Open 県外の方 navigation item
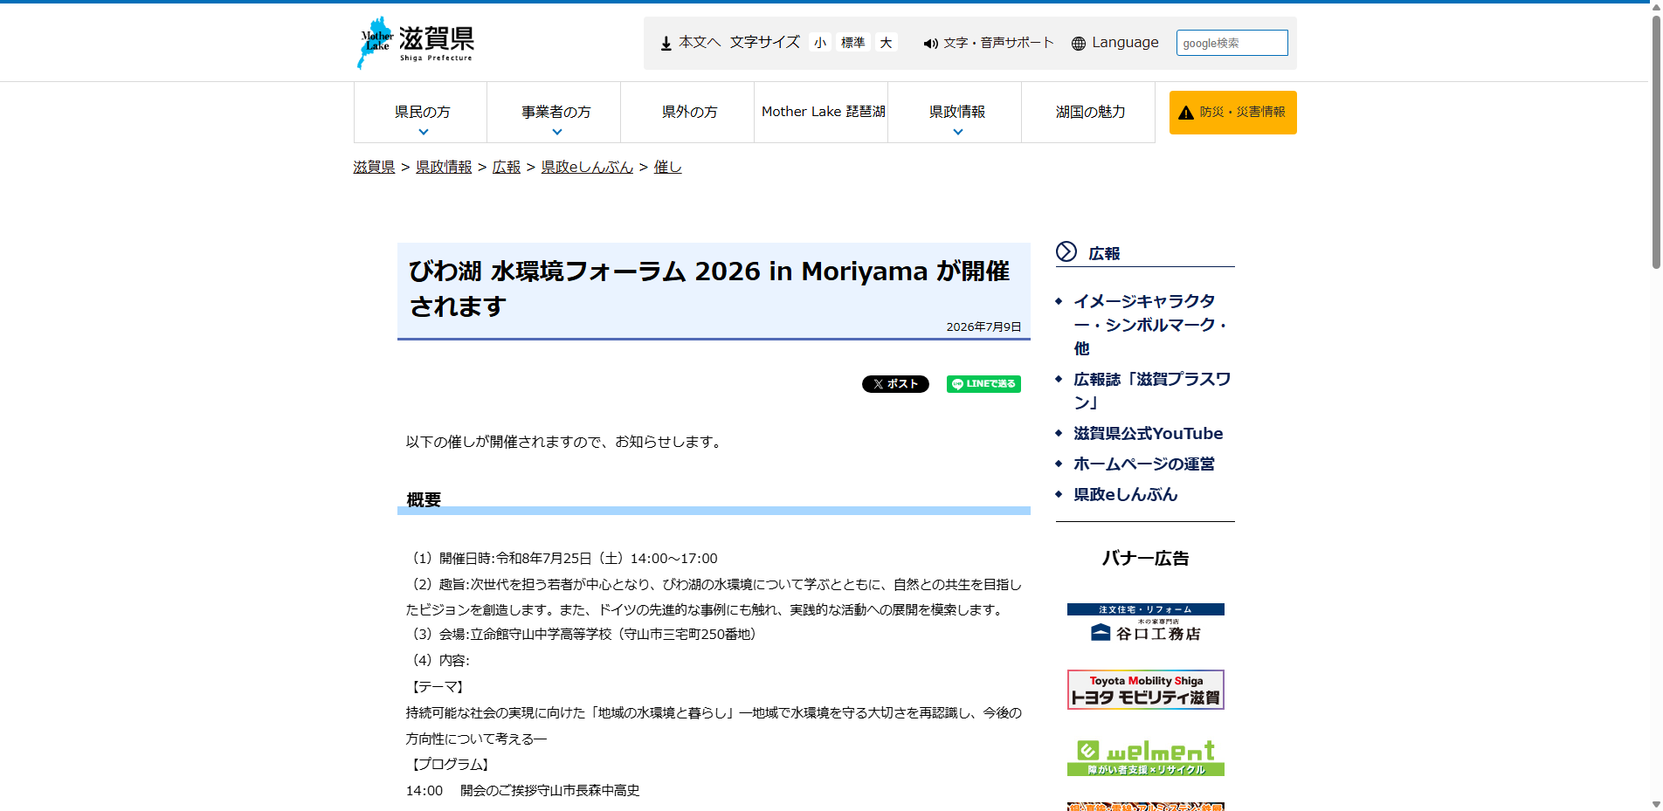 coord(688,112)
